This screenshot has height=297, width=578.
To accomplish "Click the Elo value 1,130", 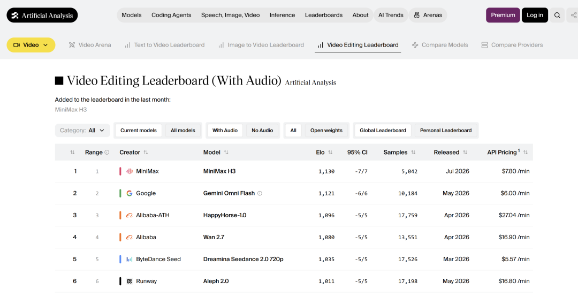I will click(x=326, y=171).
